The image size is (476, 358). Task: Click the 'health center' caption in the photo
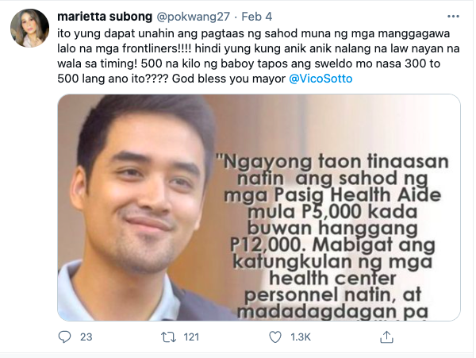pos(332,278)
